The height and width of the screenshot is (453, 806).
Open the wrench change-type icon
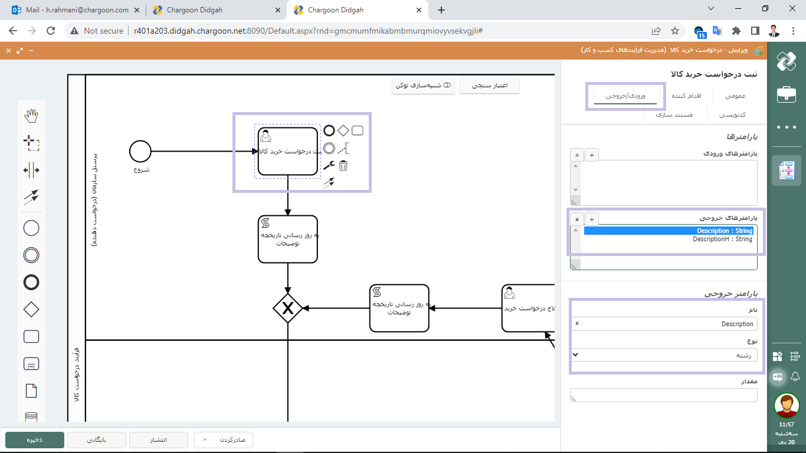pyautogui.click(x=329, y=166)
